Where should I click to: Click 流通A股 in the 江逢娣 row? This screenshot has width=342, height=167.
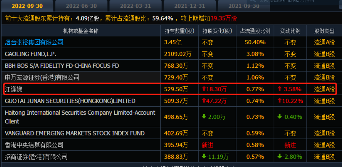coord(324,89)
